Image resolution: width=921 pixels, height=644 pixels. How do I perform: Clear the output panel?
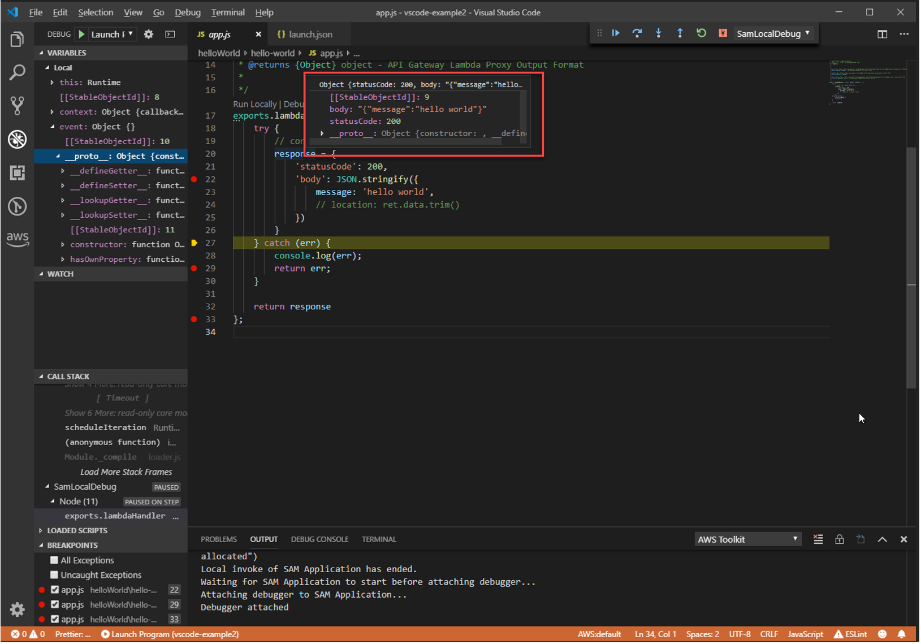pos(819,541)
